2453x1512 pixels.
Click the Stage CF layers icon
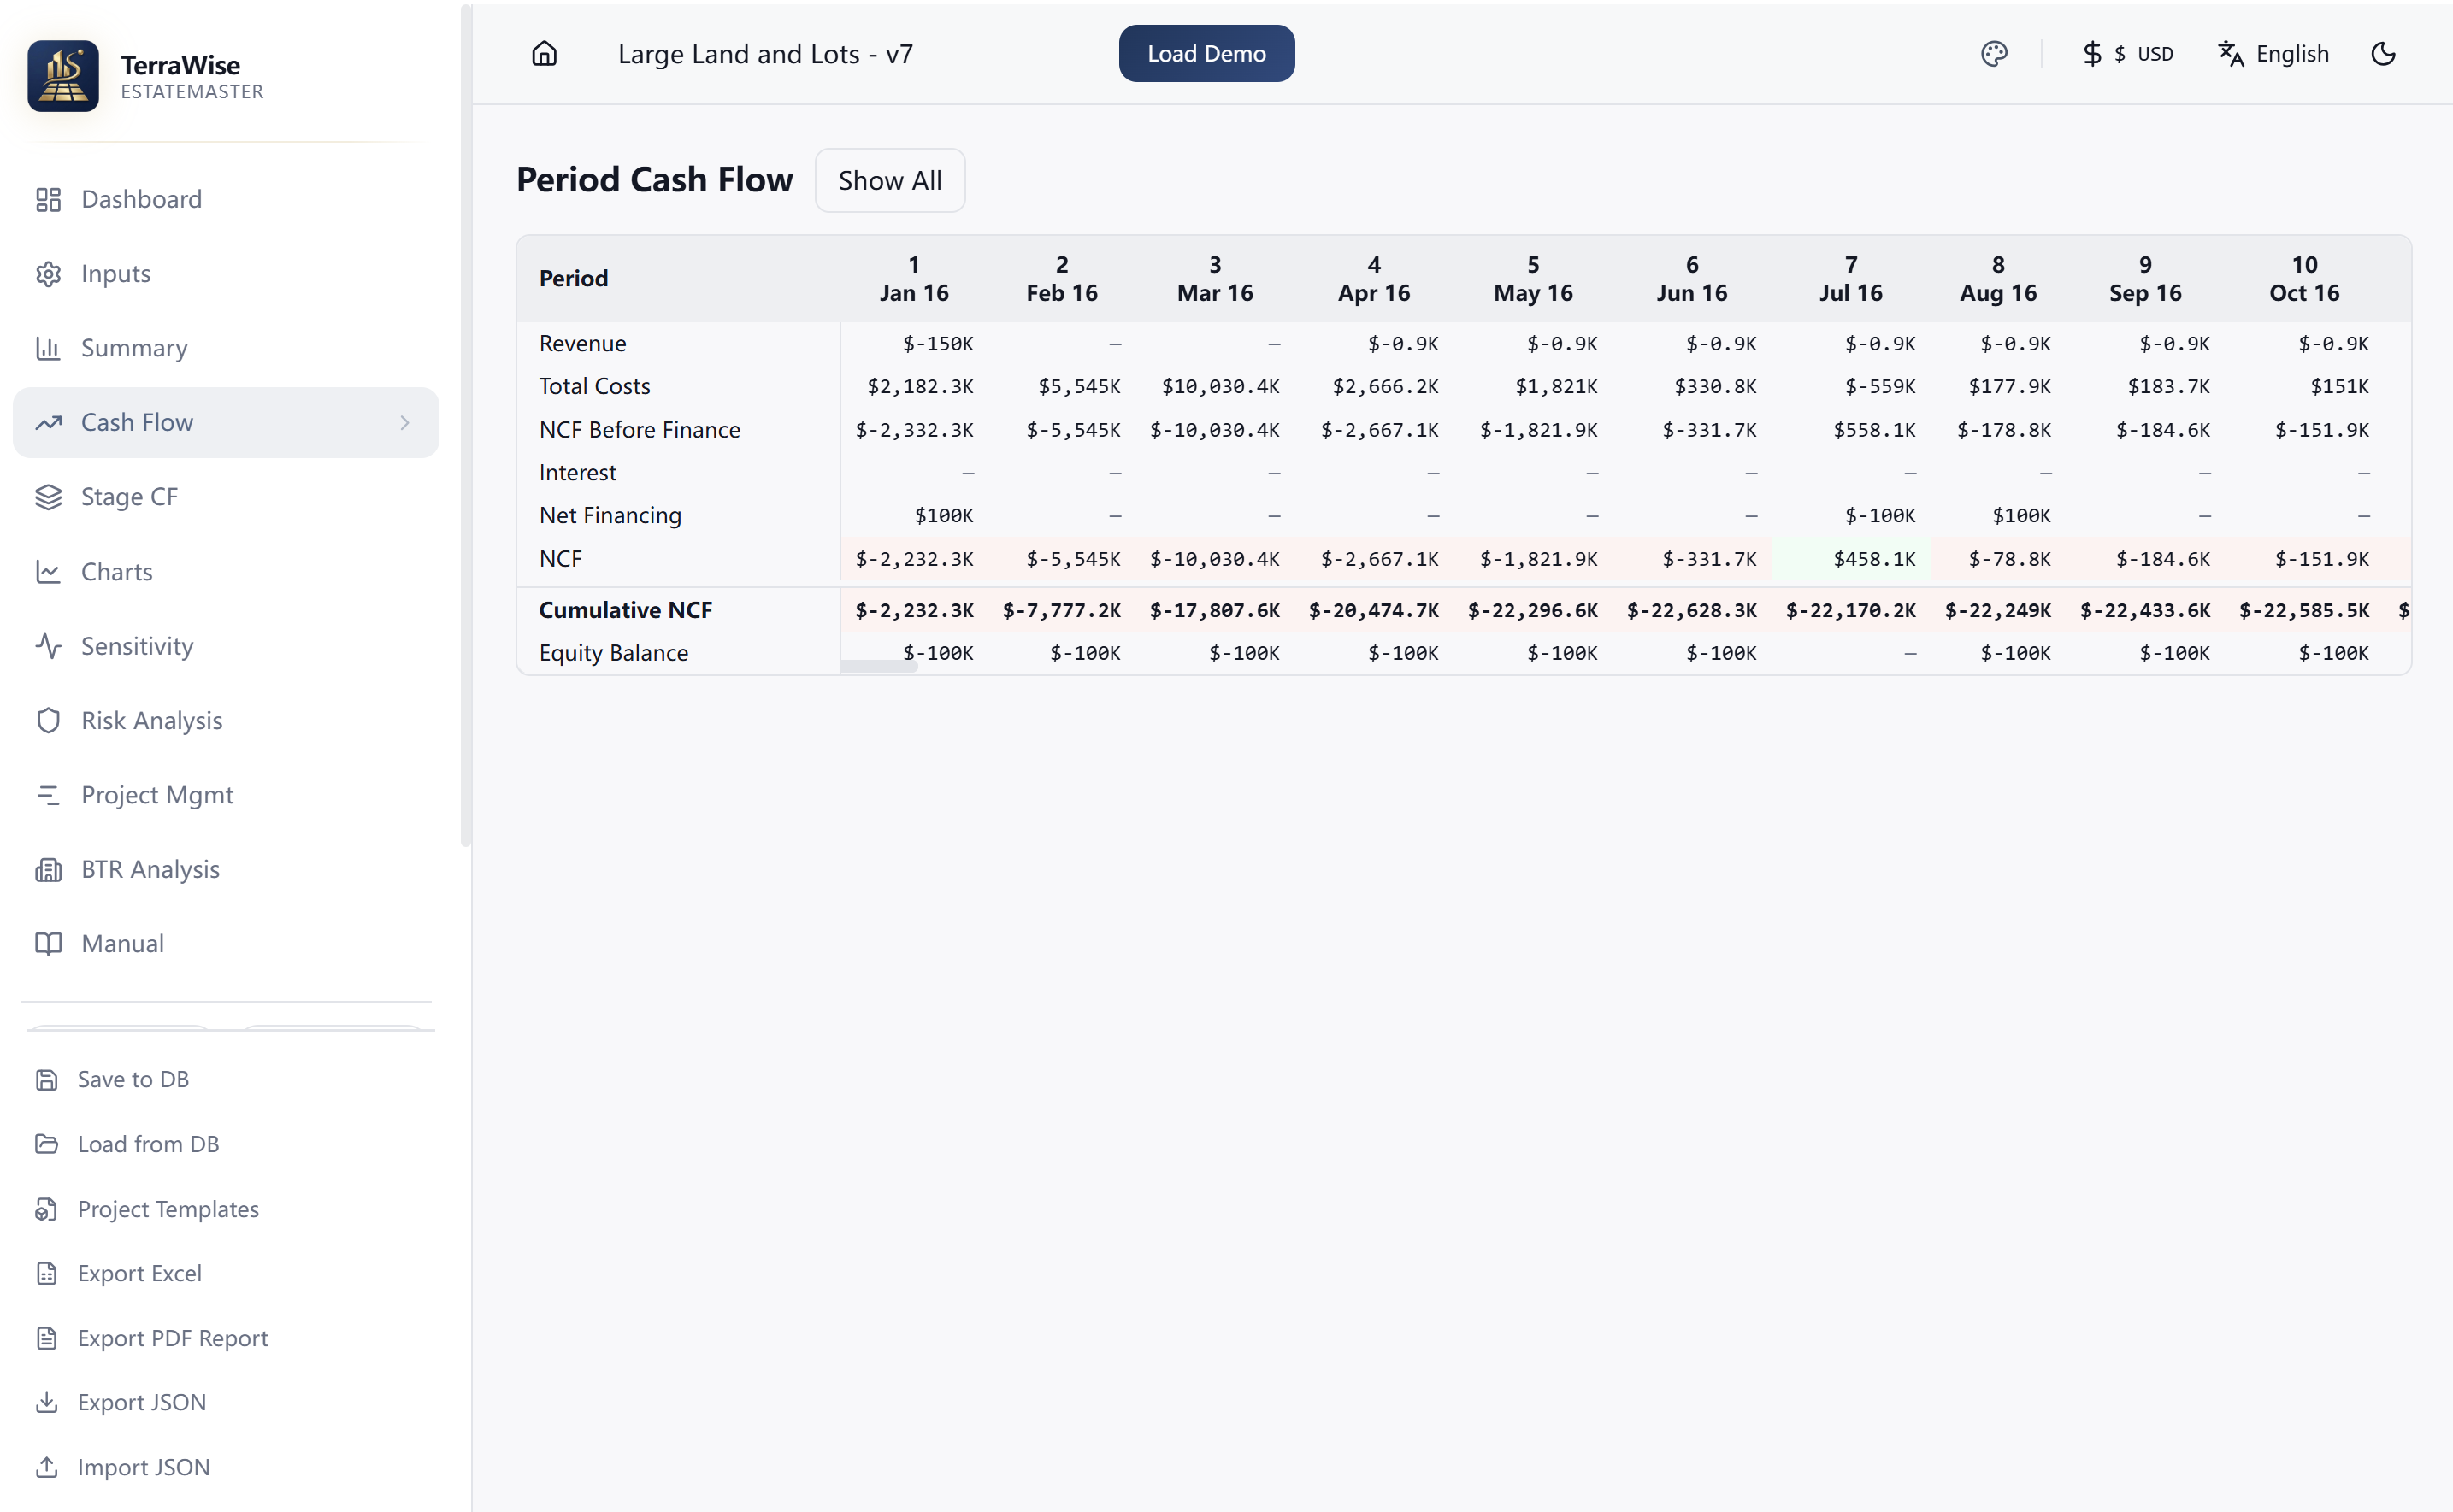[x=48, y=497]
